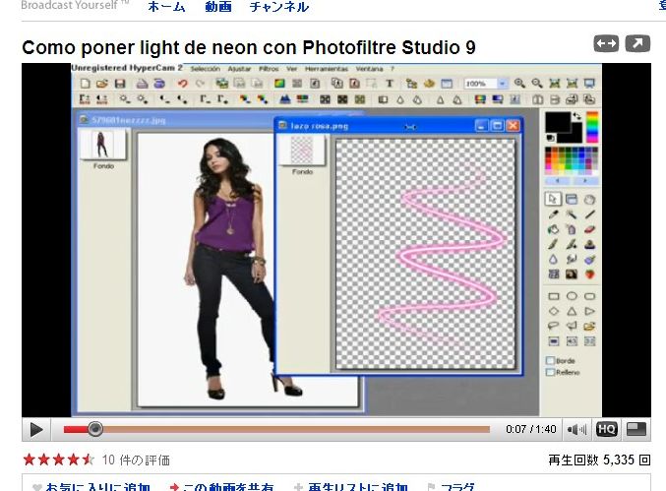
Task: Click the Zoom in magnifier icon
Action: pos(519,84)
